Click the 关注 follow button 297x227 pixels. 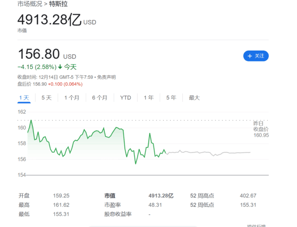[256, 56]
